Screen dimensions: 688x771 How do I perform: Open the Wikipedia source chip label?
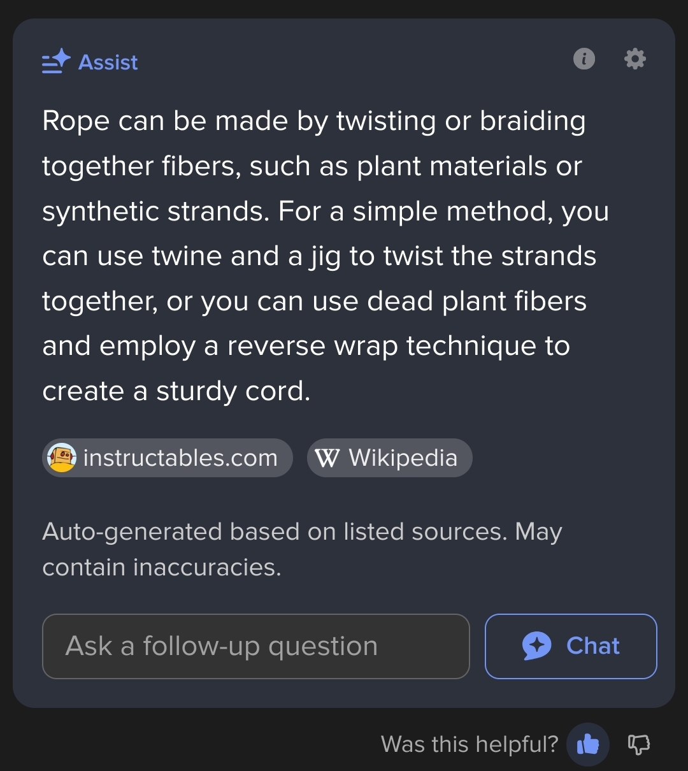403,458
